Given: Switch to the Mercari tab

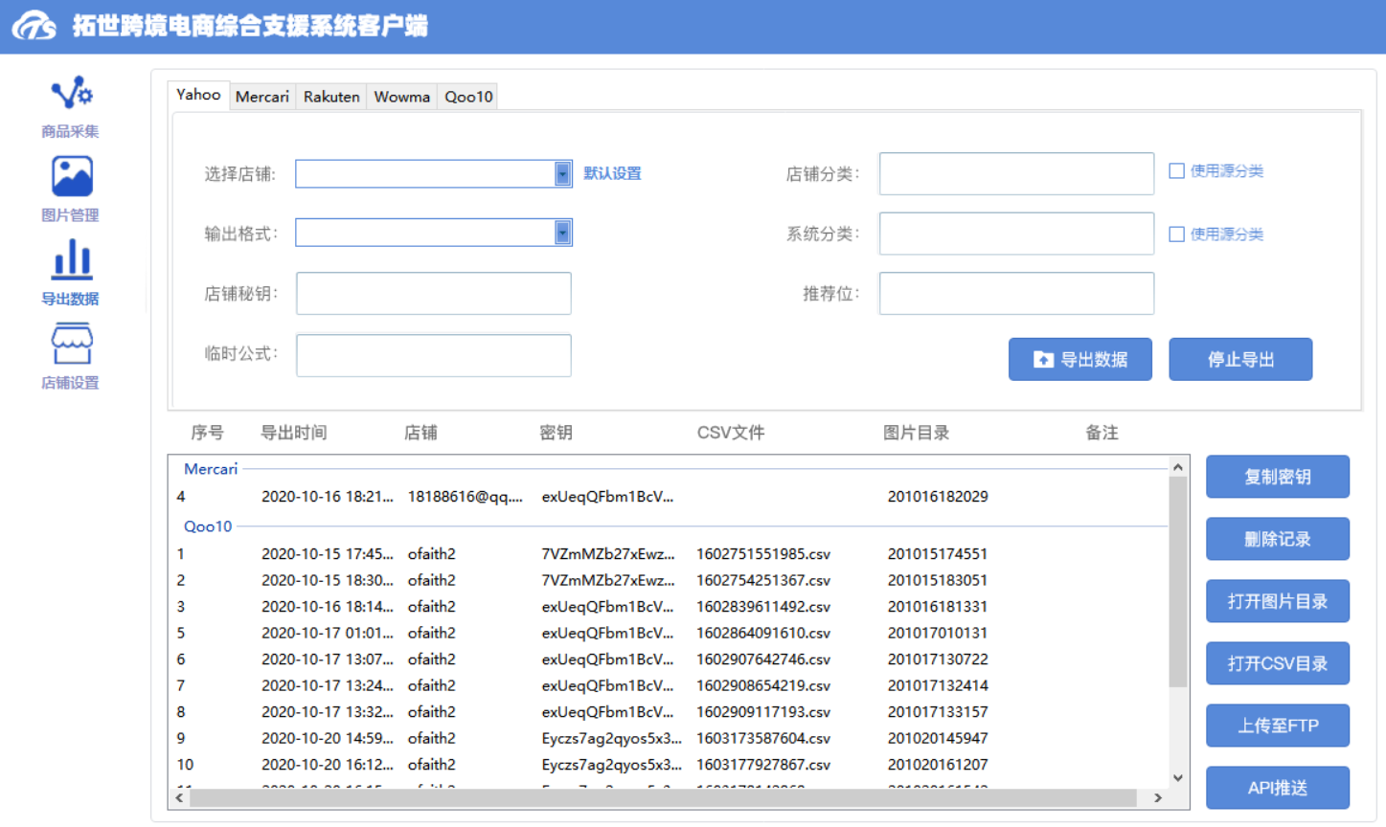Looking at the screenshot, I should [261, 97].
